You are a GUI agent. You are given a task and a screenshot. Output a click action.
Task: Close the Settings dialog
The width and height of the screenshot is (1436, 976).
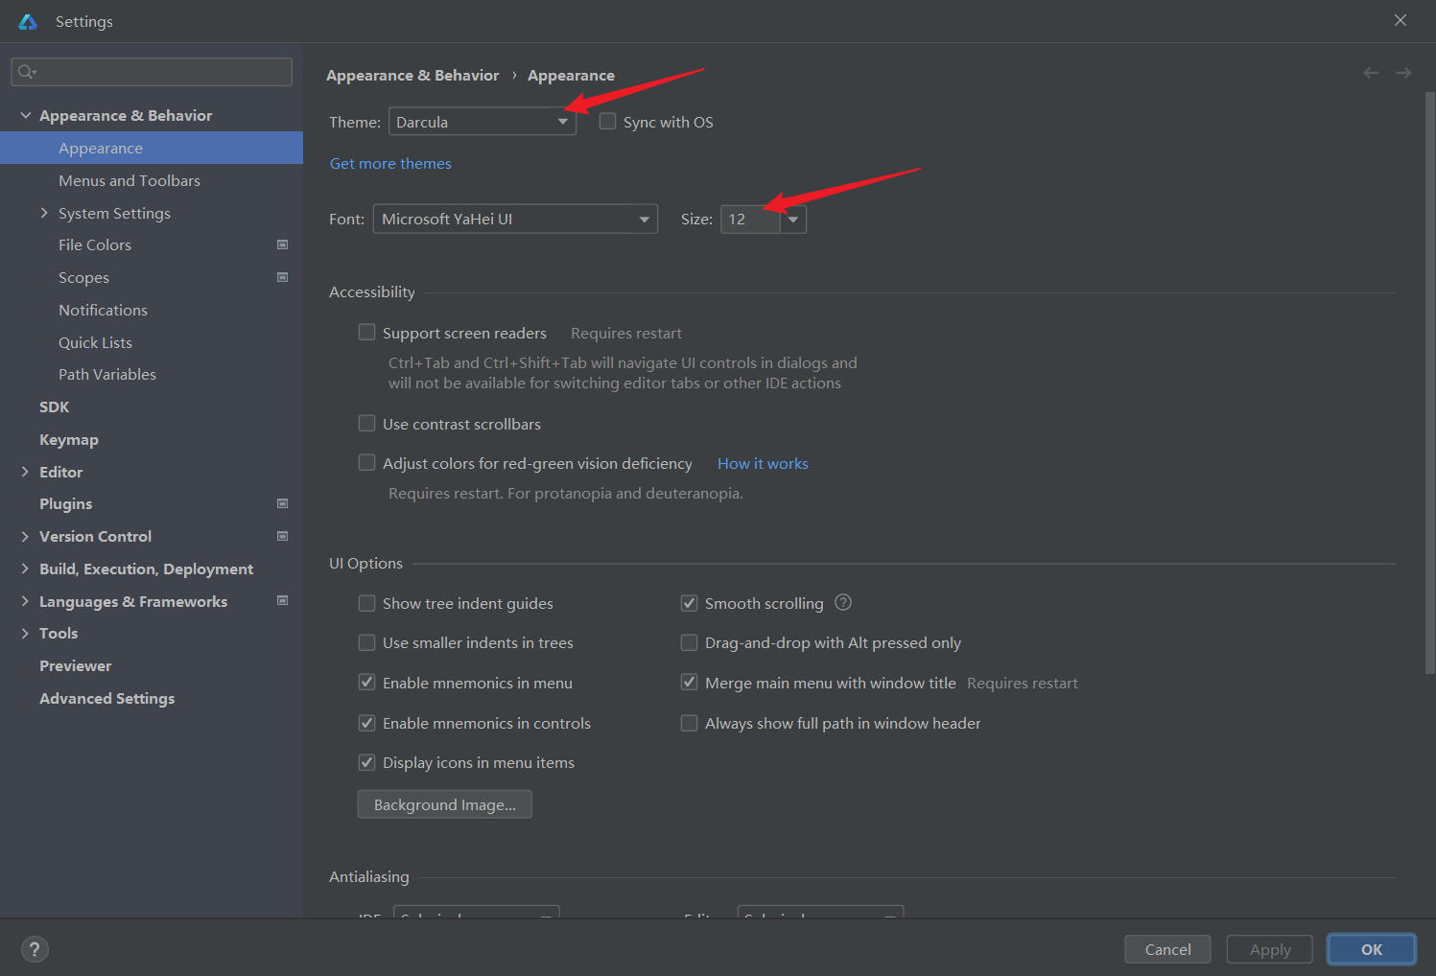pyautogui.click(x=1401, y=20)
